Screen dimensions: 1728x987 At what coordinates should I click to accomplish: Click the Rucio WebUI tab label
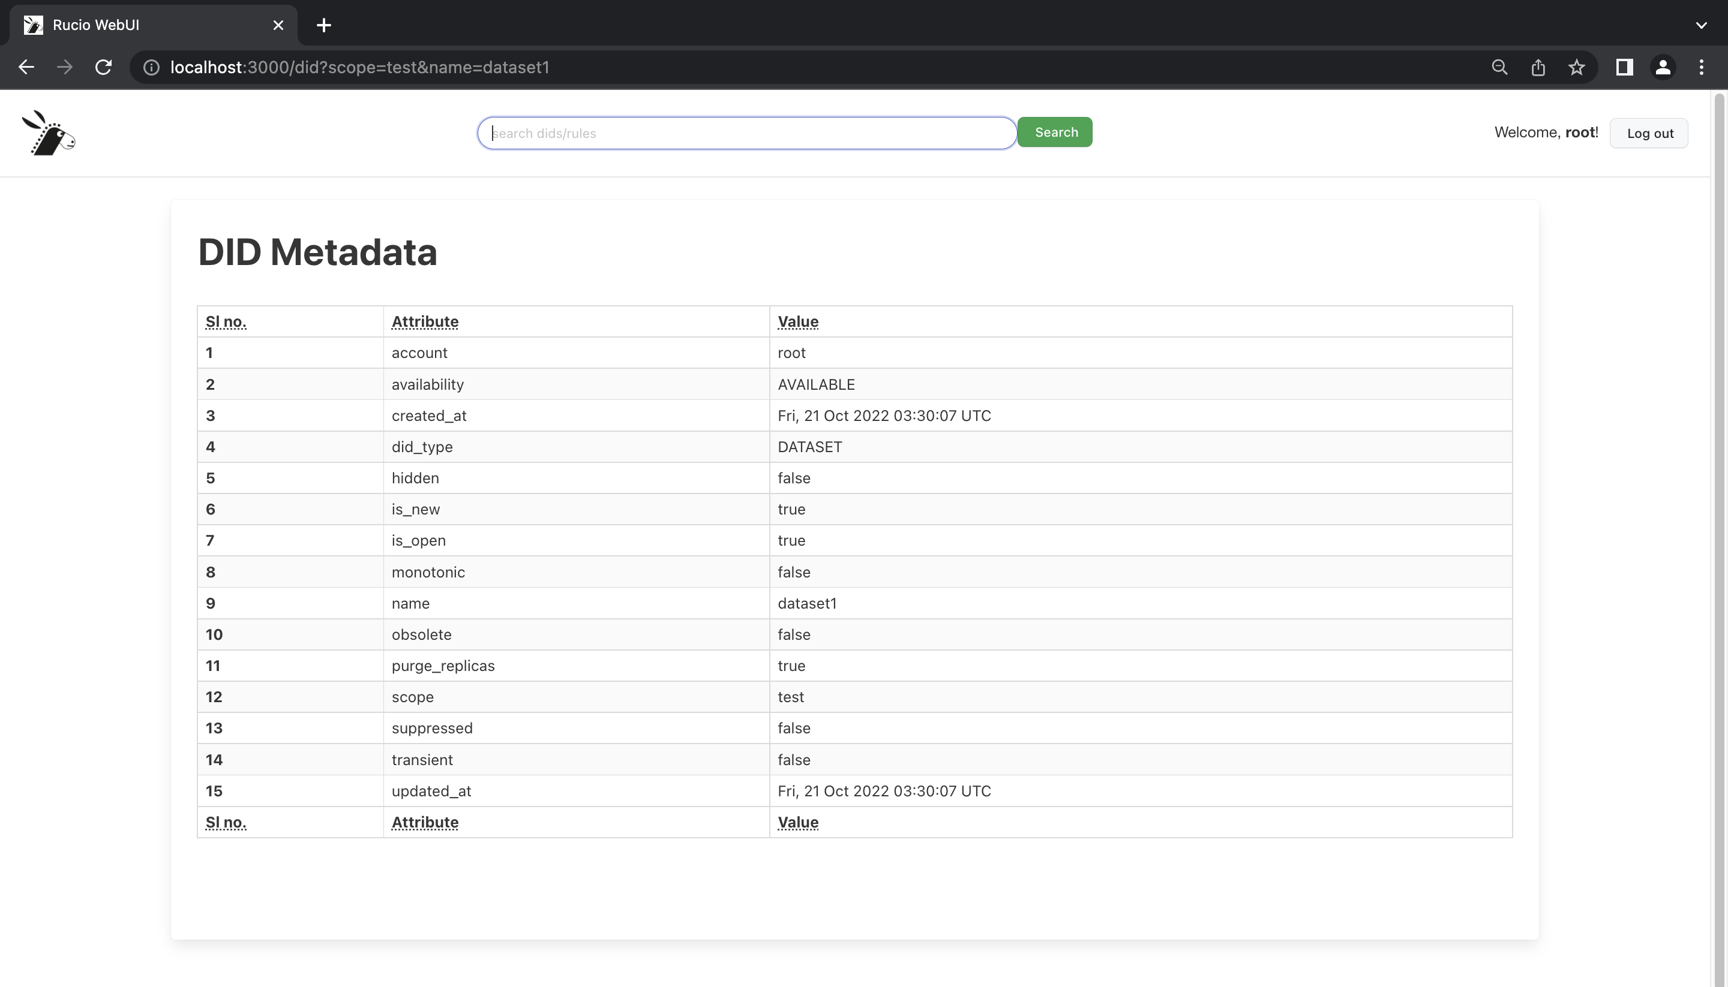click(x=95, y=24)
